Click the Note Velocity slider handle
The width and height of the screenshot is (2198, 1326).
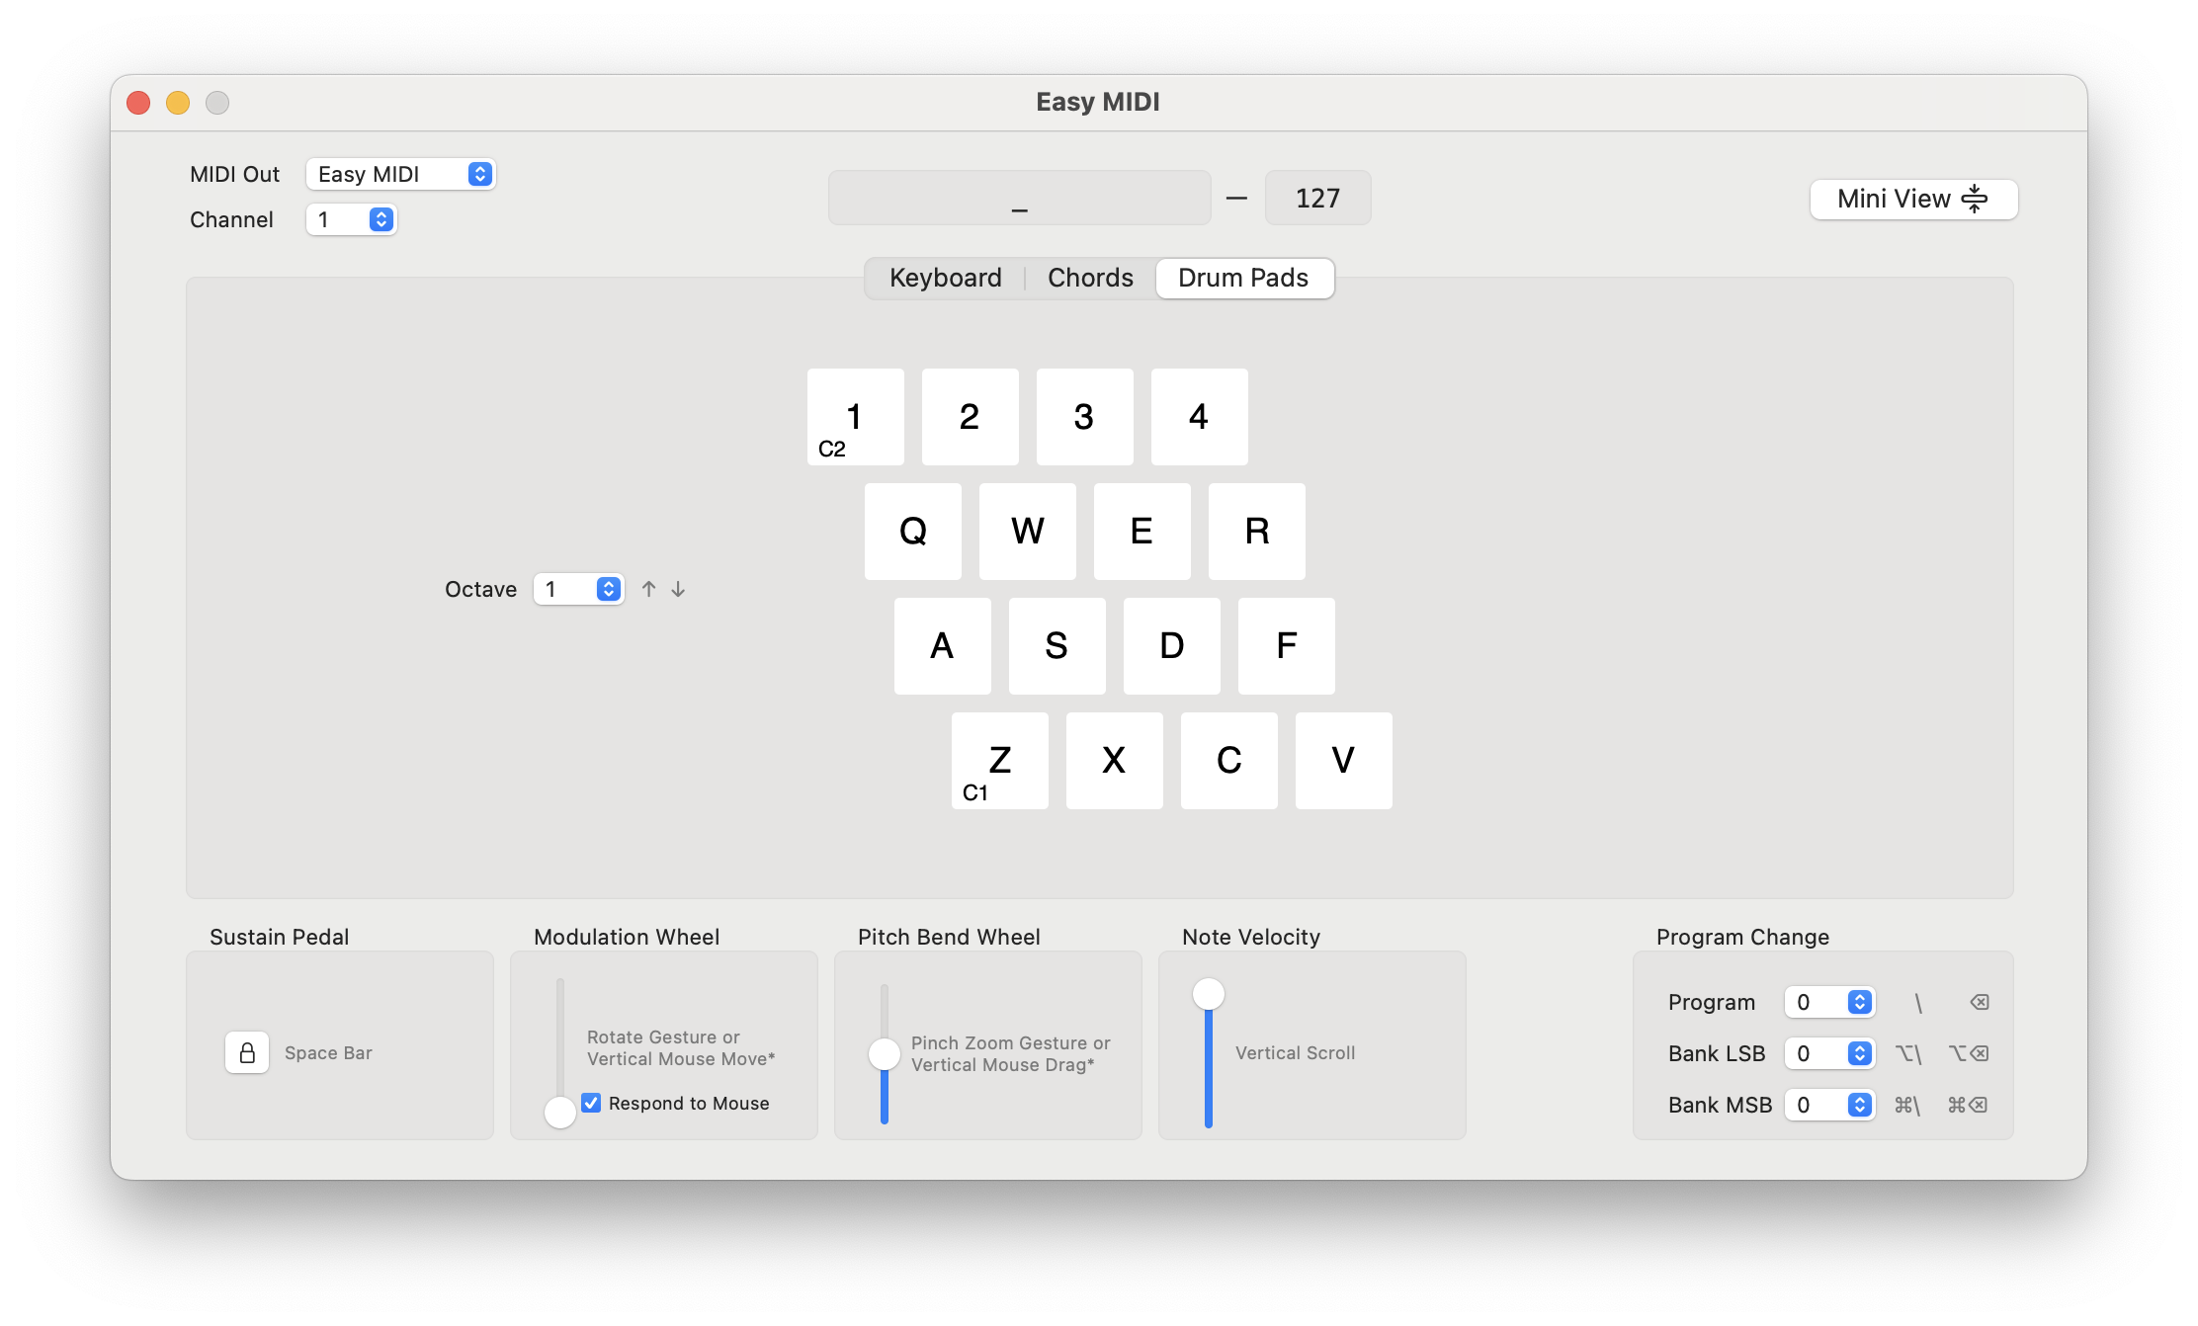click(x=1208, y=995)
